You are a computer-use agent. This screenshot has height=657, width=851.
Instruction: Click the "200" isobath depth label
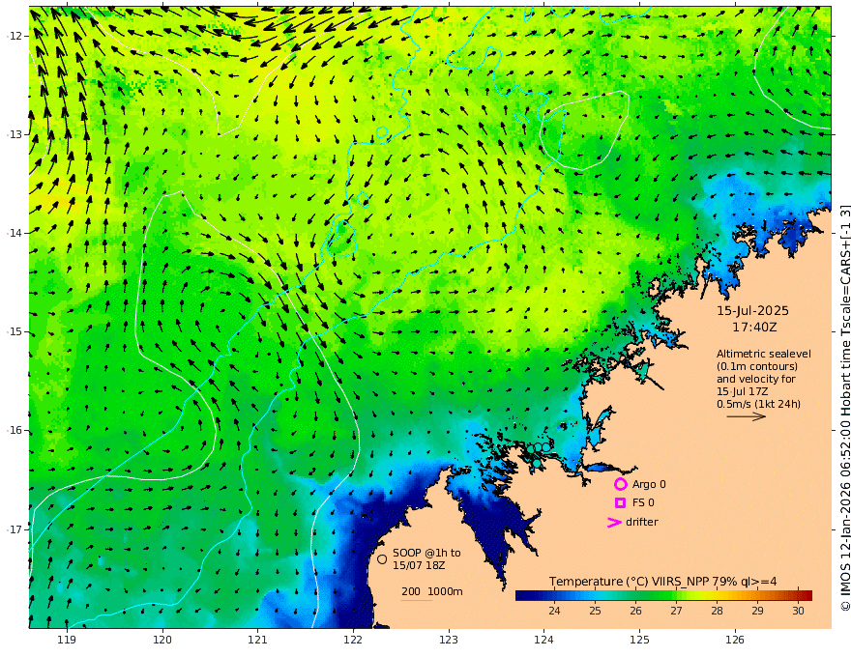pyautogui.click(x=411, y=591)
